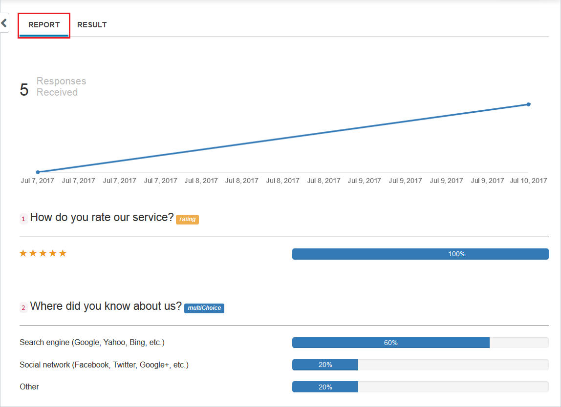Click the orange rating tag badge

click(187, 219)
